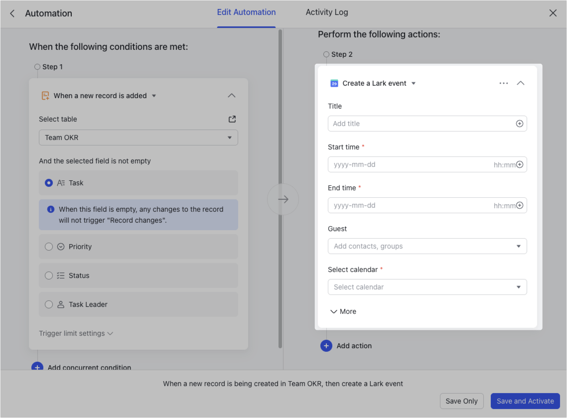This screenshot has width=567, height=418.
Task: Open the Select calendar dropdown
Action: tap(427, 287)
